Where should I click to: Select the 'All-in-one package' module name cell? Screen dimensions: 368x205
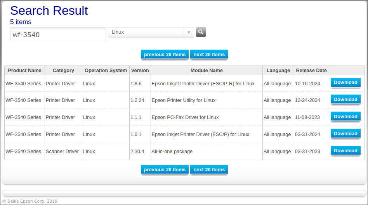point(172,152)
